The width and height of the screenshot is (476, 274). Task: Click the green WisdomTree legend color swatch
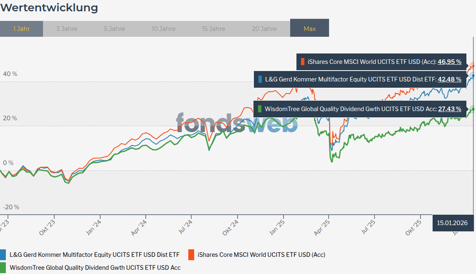click(3, 268)
